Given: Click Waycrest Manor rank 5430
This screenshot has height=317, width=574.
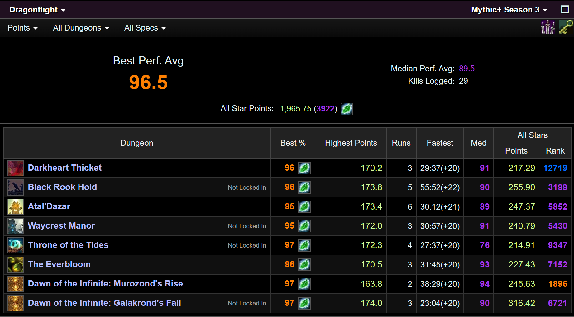Looking at the screenshot, I should pyautogui.click(x=557, y=226).
